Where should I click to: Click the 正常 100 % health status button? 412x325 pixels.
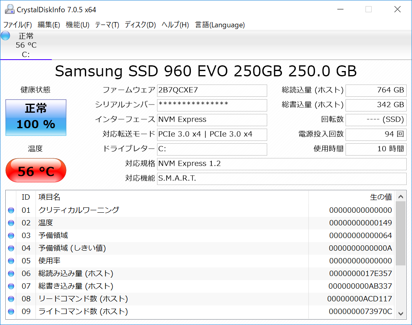(36, 117)
